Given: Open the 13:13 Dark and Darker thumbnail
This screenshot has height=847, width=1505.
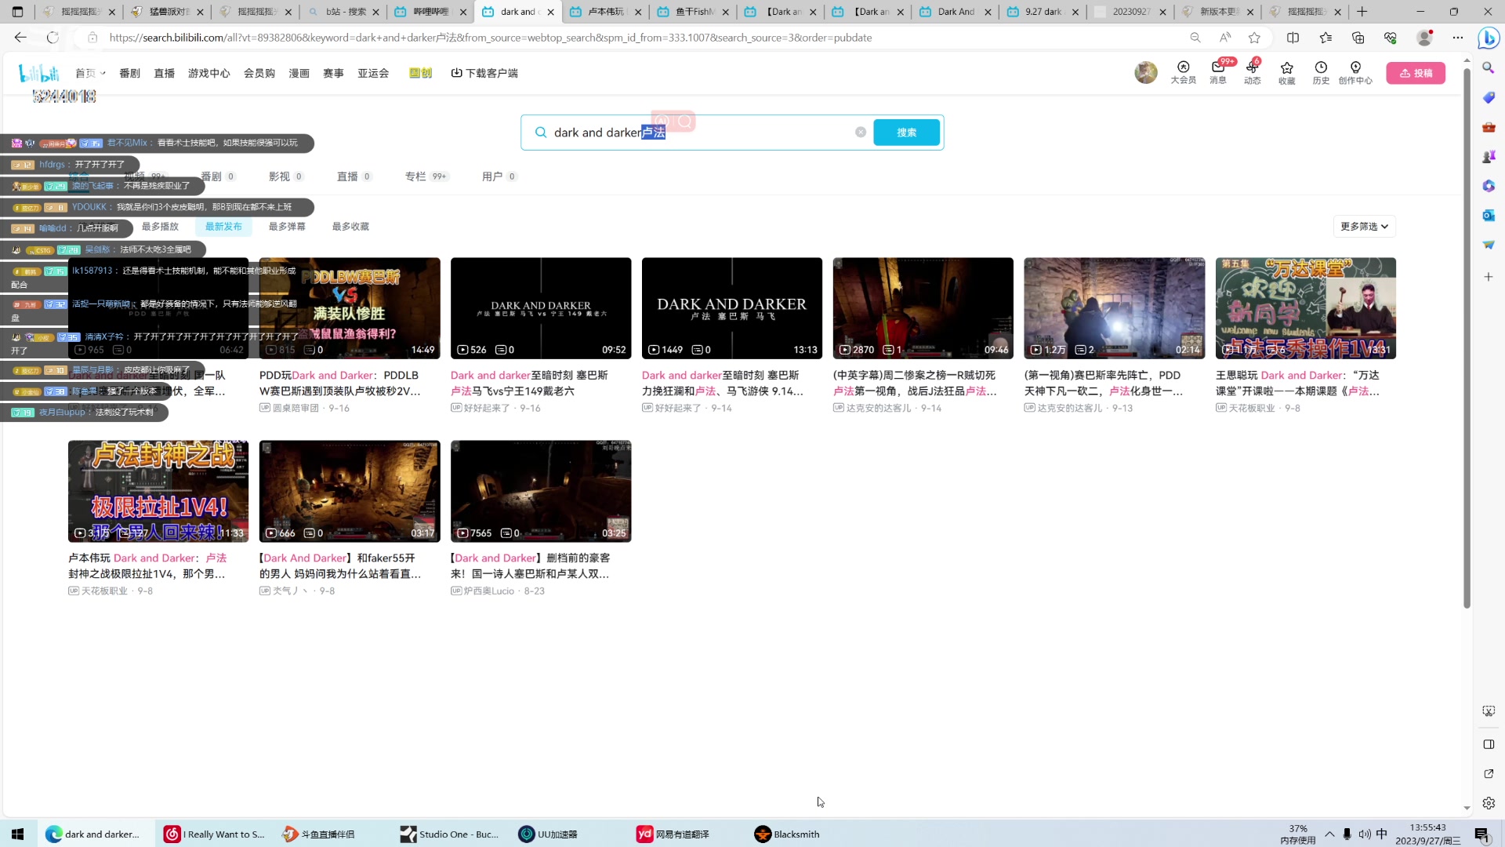Looking at the screenshot, I should pos(732,307).
